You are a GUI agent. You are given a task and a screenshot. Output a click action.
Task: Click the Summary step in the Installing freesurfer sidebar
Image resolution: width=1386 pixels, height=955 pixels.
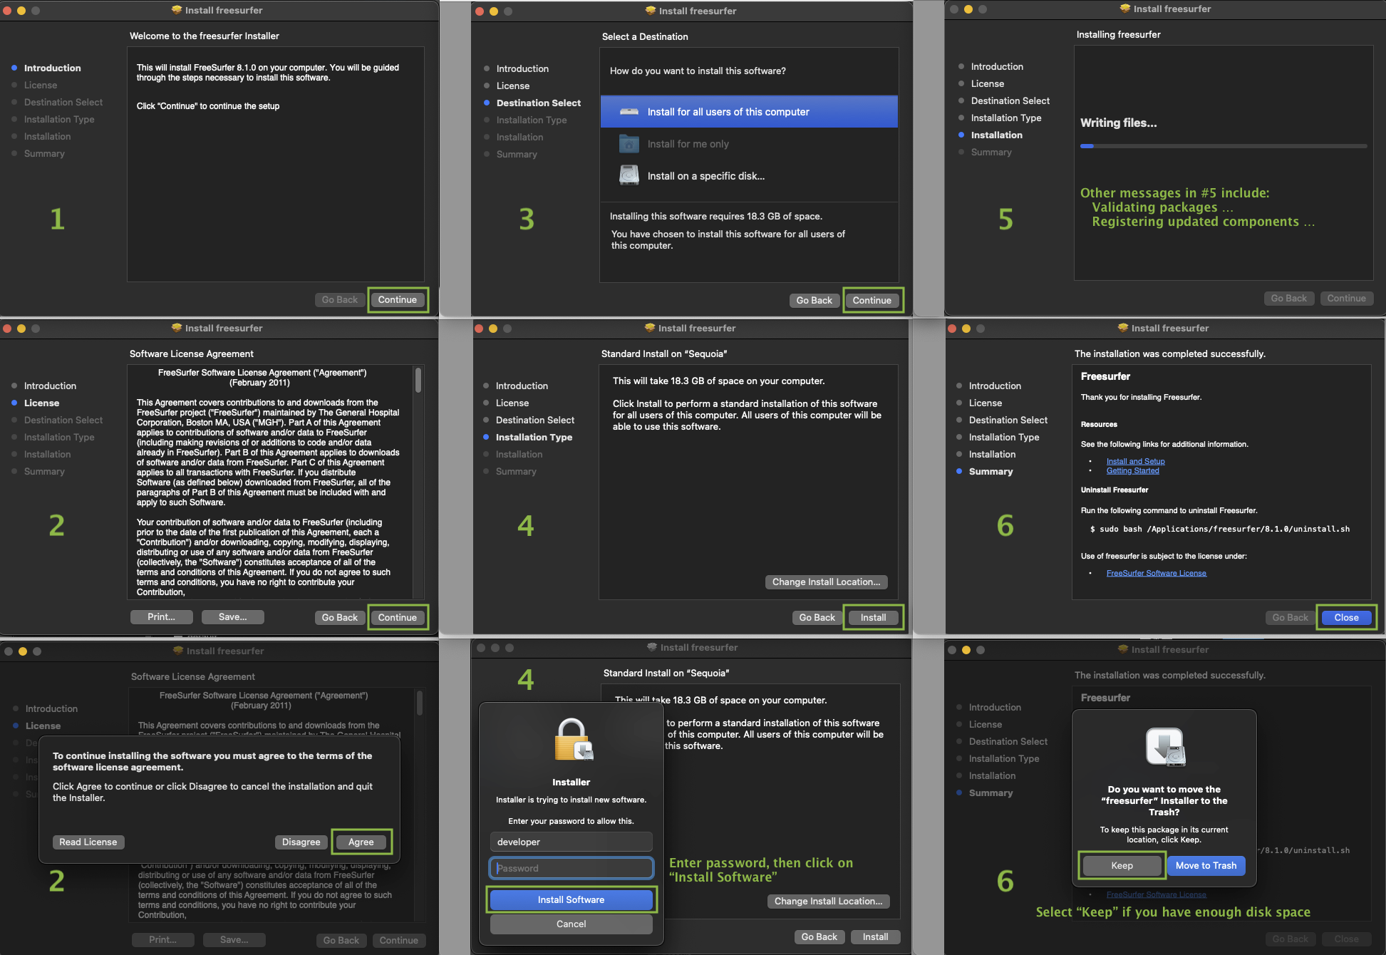[x=991, y=153]
